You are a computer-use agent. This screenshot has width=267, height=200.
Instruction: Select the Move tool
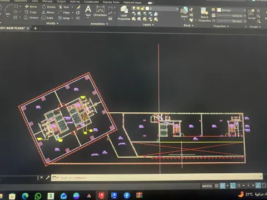[31, 7]
